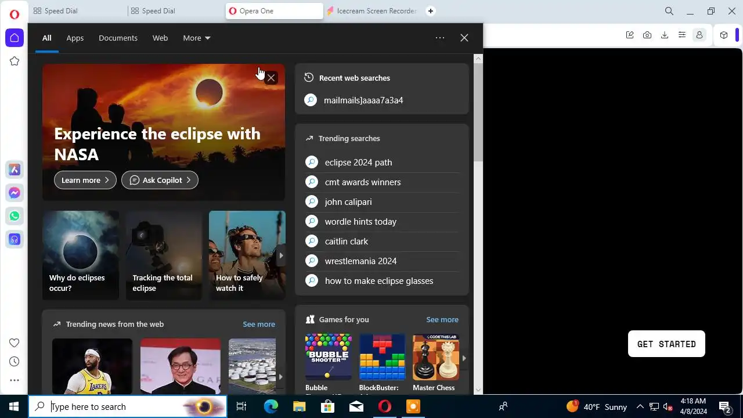Switch to Opera on taskbar
743x418 pixels.
[x=385, y=406]
